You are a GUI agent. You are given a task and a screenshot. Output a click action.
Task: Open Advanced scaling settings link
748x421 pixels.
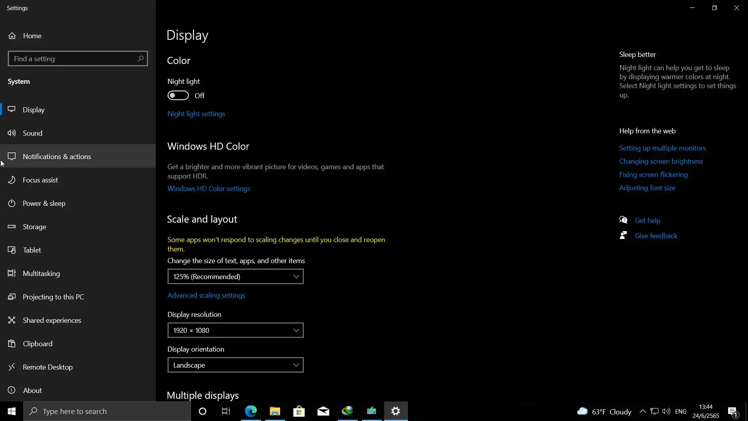point(206,295)
